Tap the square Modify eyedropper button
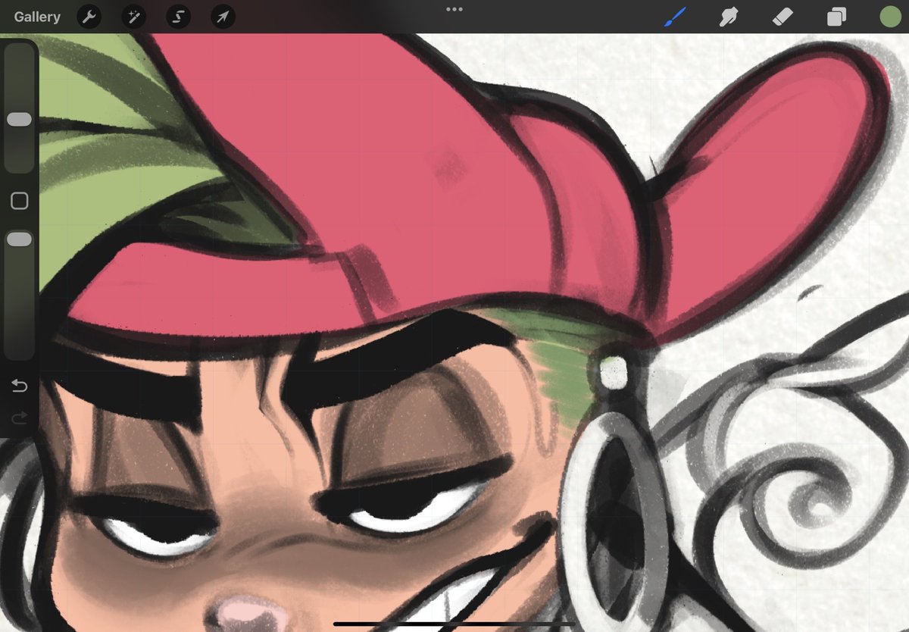 (x=20, y=201)
